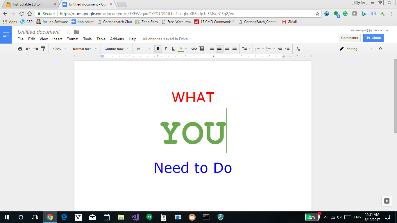Clear formatting with the Tx icon
Viewport: 397px width, 223px height.
click(x=298, y=49)
